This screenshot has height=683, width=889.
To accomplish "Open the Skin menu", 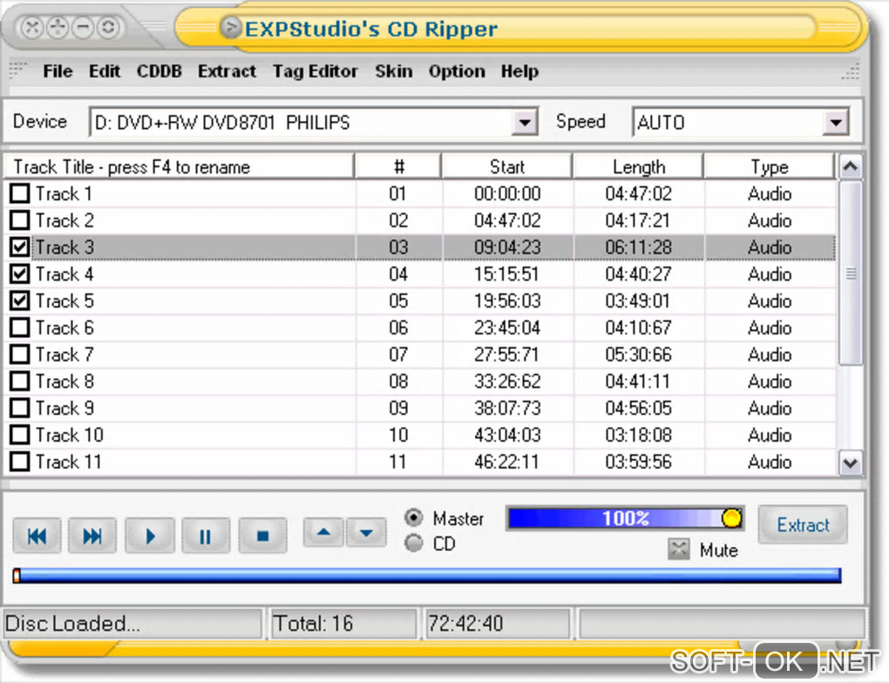I will coord(393,71).
